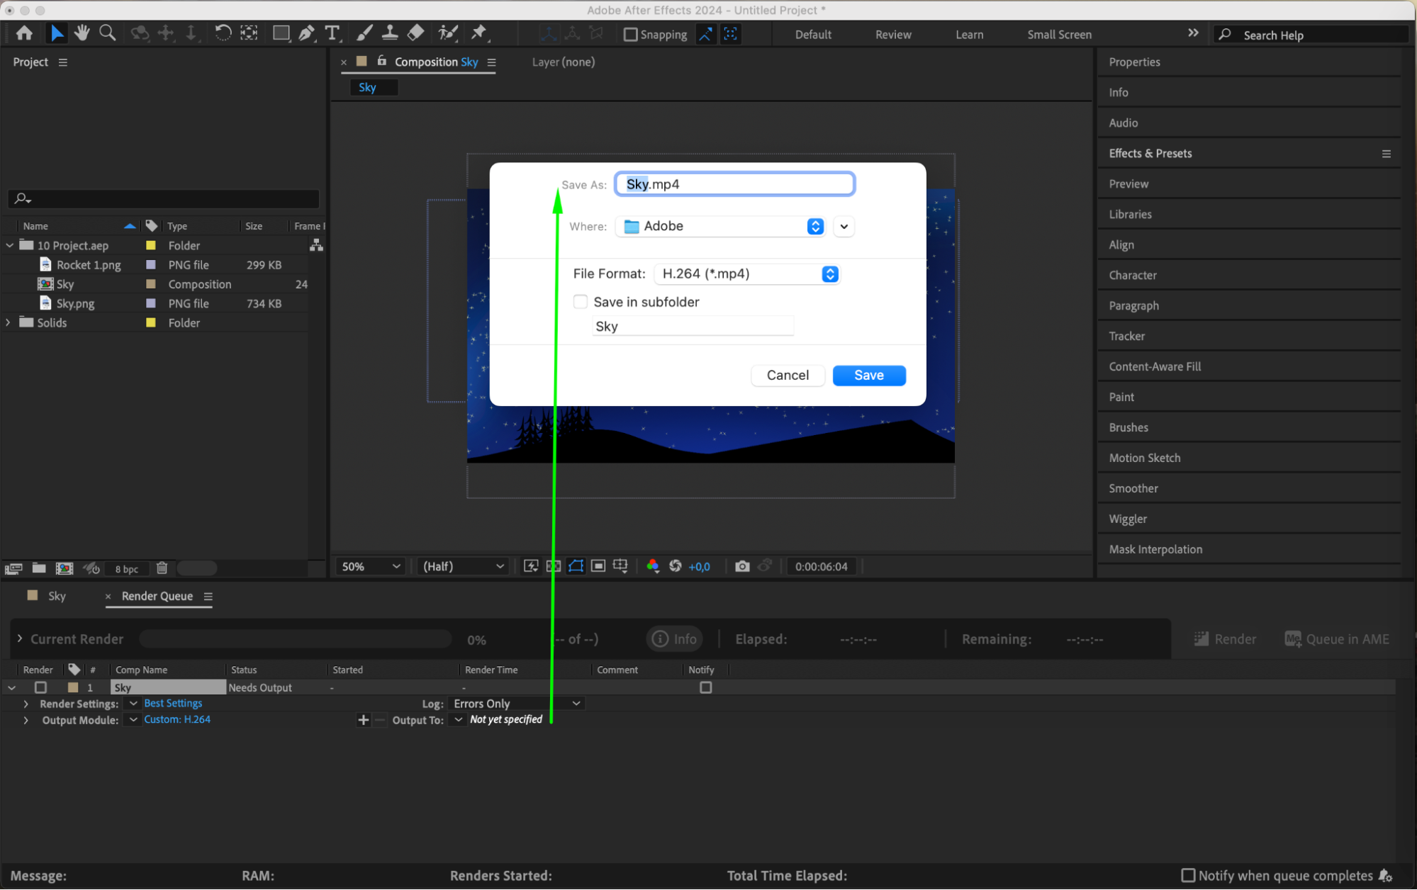The height and width of the screenshot is (890, 1417).
Task: Enable the Save in subfolder checkbox
Action: [581, 302]
